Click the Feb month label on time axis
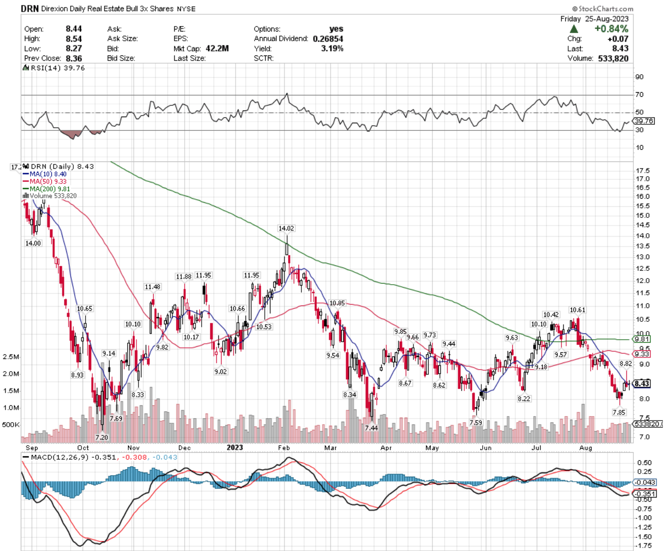Screen dimensions: 668x551 point(284,448)
